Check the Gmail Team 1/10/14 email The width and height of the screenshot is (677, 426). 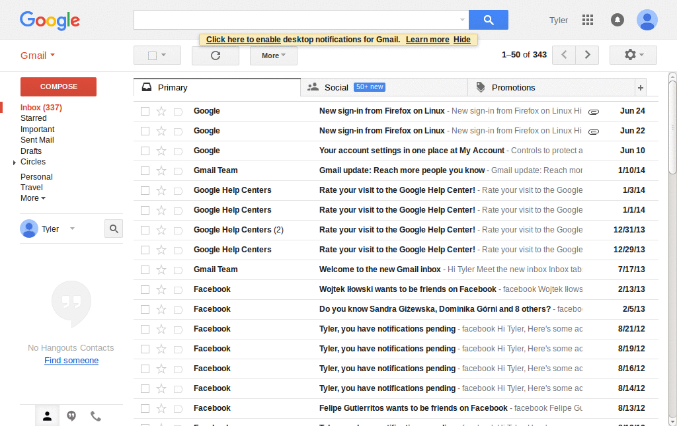pyautogui.click(x=145, y=171)
